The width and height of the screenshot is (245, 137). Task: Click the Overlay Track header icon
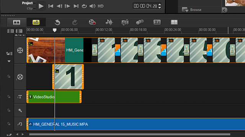[x=20, y=77]
